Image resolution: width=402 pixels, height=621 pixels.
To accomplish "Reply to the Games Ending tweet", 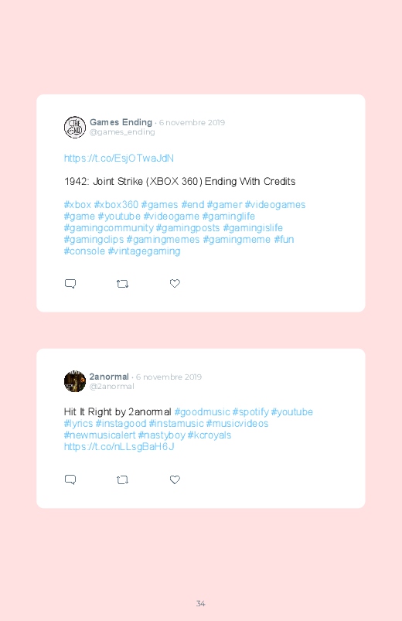I will point(70,284).
